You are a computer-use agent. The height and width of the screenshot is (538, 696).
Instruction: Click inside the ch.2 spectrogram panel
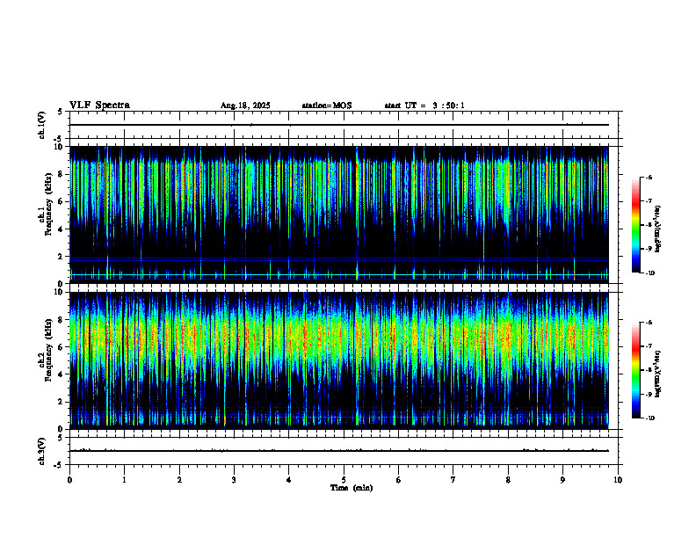(338, 360)
